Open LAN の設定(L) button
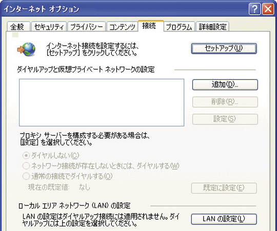 click(224, 219)
